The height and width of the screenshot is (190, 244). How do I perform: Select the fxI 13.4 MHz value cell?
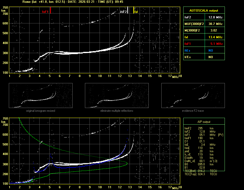point(215,37)
